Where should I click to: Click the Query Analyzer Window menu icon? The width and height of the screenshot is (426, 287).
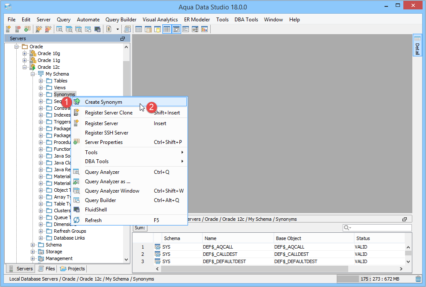(x=76, y=191)
